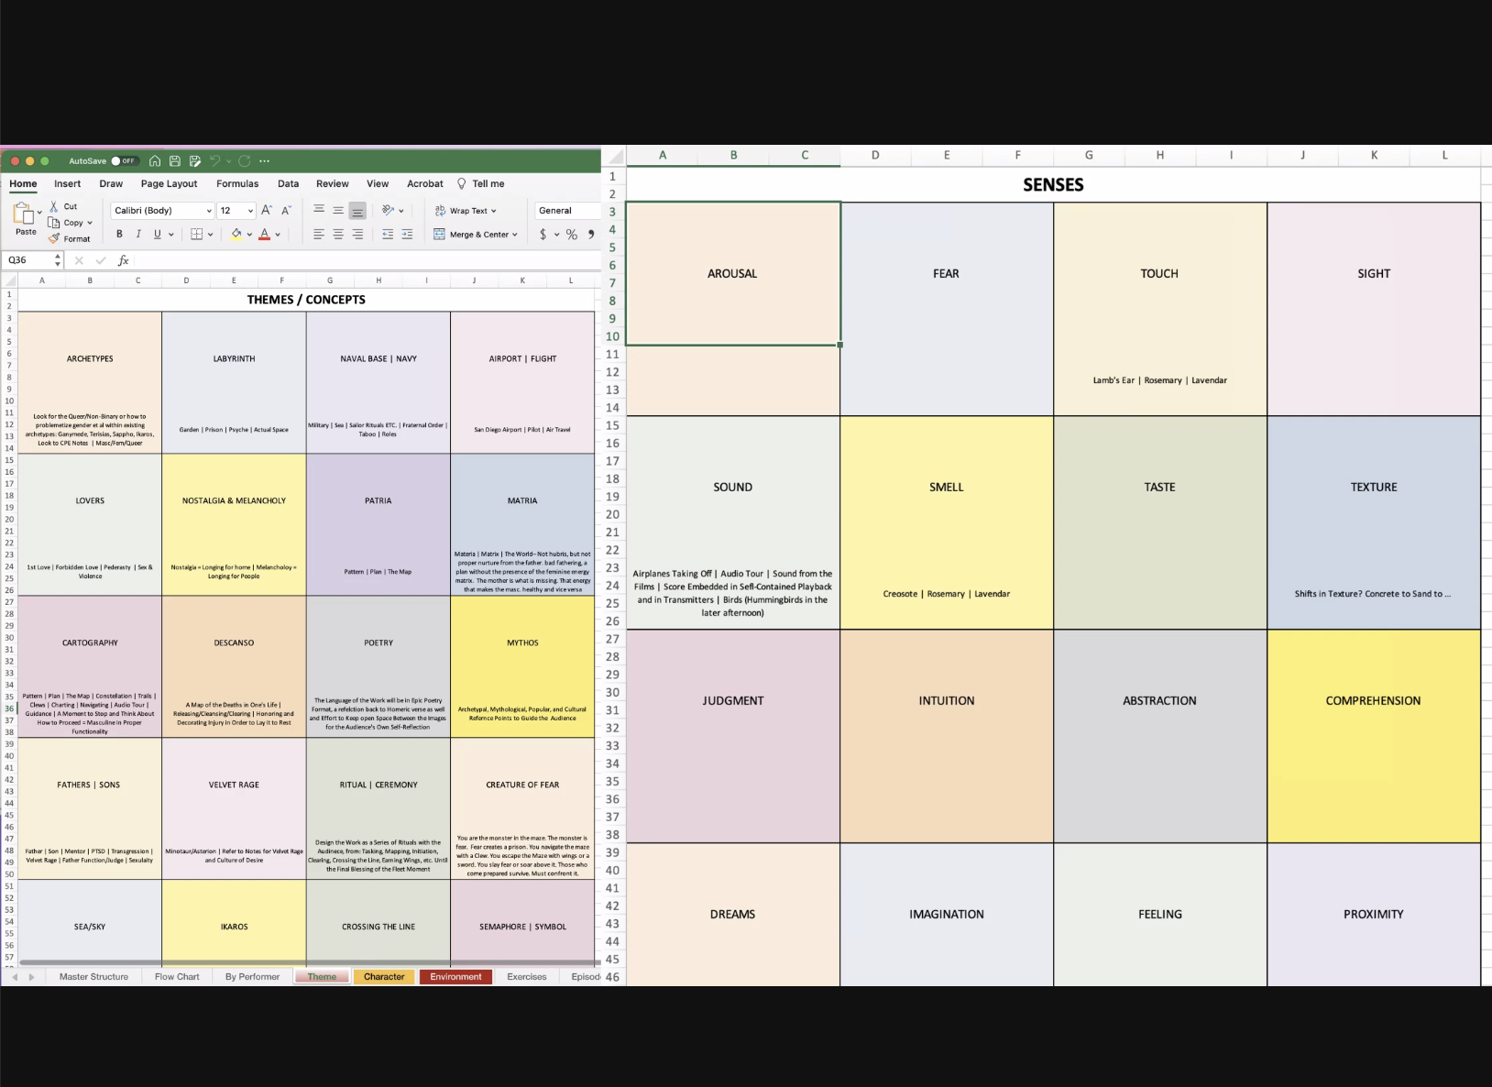
Task: Switch to the Environment sheet tab
Action: click(x=455, y=977)
